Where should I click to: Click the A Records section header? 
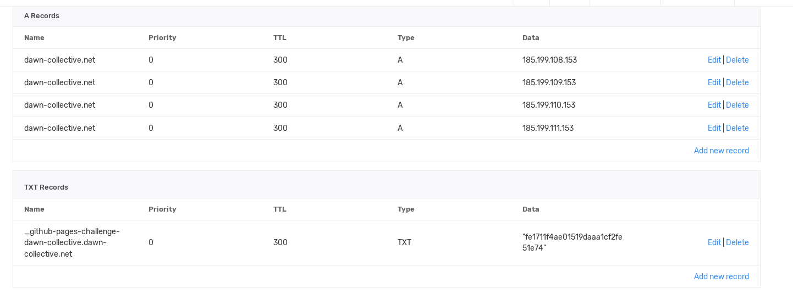[42, 16]
